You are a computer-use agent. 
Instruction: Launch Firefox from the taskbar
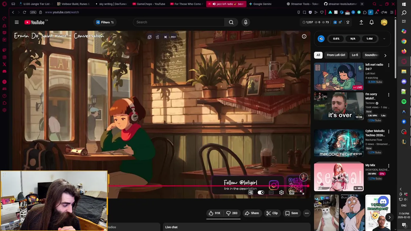click(404, 51)
